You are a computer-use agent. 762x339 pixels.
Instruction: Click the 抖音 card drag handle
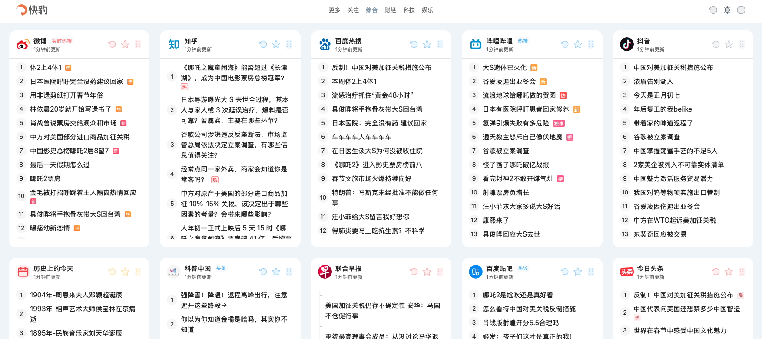pos(742,44)
